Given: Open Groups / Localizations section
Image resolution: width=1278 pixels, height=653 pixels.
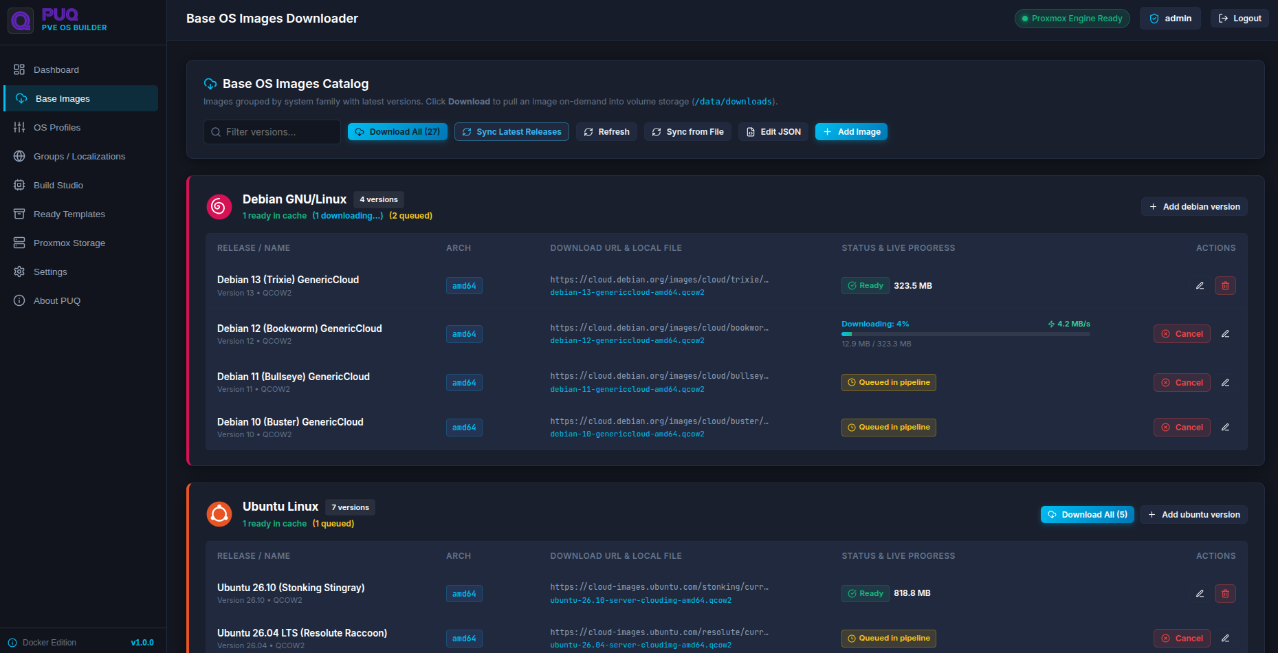Looking at the screenshot, I should tap(81, 156).
